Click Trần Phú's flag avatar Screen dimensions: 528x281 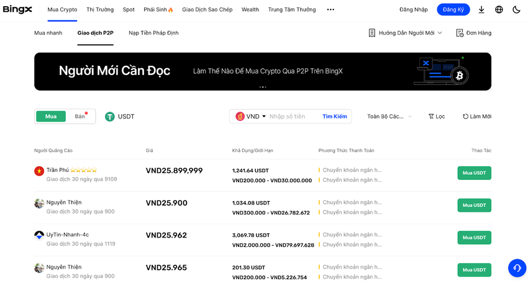tap(39, 171)
